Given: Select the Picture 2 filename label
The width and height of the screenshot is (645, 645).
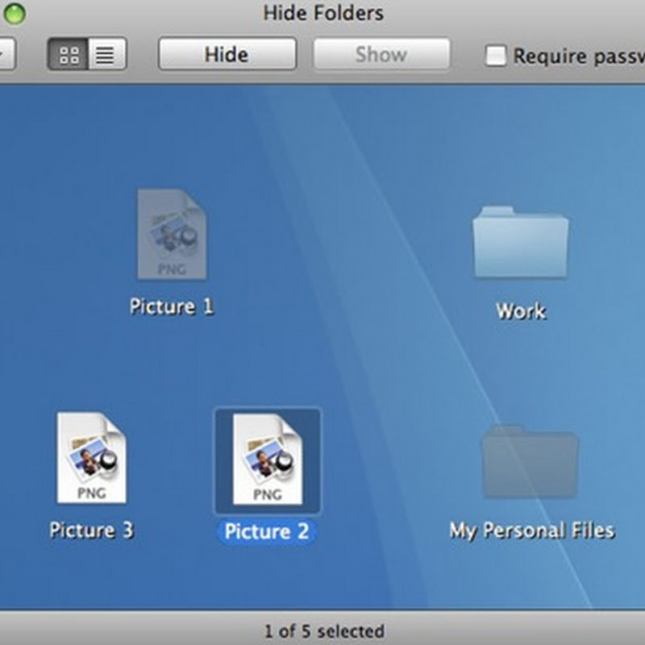Looking at the screenshot, I should point(267,531).
